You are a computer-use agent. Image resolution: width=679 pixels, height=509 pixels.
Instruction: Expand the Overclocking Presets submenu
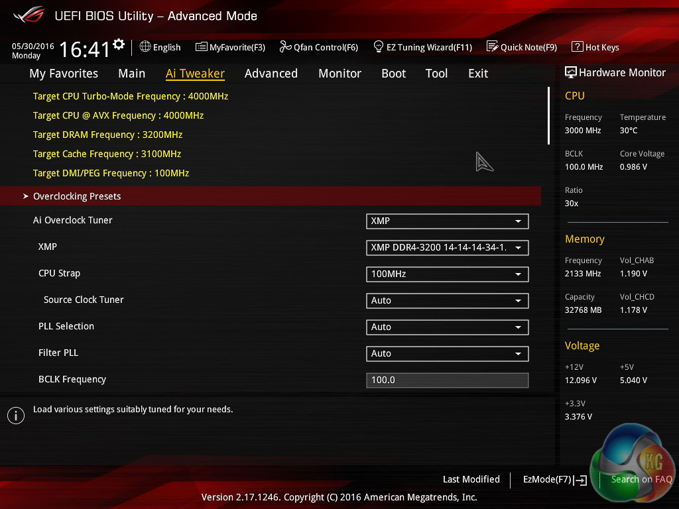pyautogui.click(x=271, y=196)
